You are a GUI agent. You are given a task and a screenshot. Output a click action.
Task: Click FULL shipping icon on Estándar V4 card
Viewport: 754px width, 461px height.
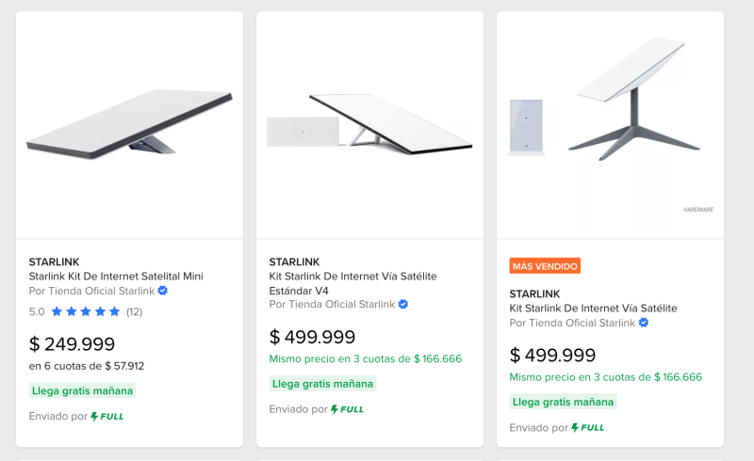[348, 409]
